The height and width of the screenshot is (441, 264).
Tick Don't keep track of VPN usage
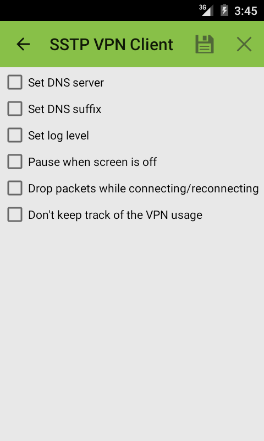tap(15, 214)
